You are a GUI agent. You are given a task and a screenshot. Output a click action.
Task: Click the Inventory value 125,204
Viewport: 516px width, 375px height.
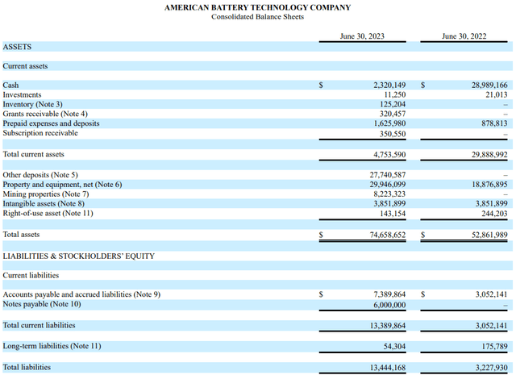[x=393, y=104]
